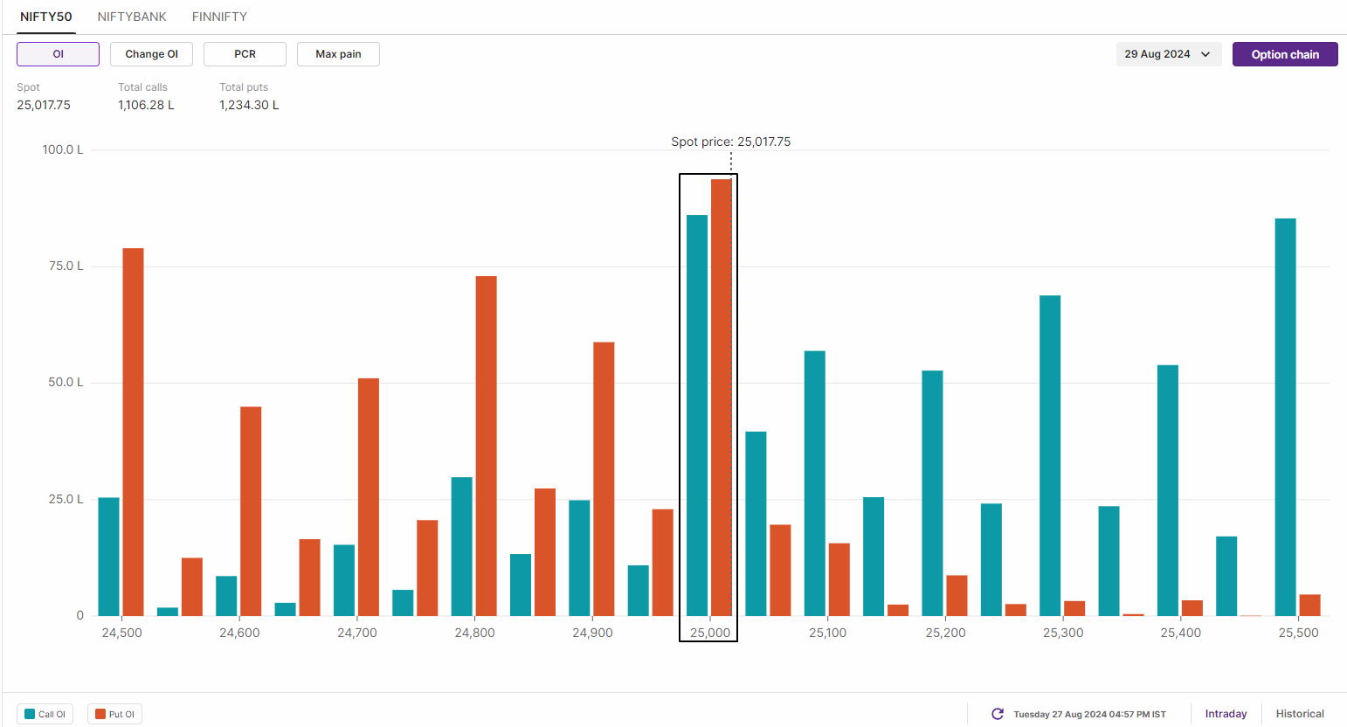
Task: Click the 25,300 x-axis label
Action: (x=1063, y=633)
